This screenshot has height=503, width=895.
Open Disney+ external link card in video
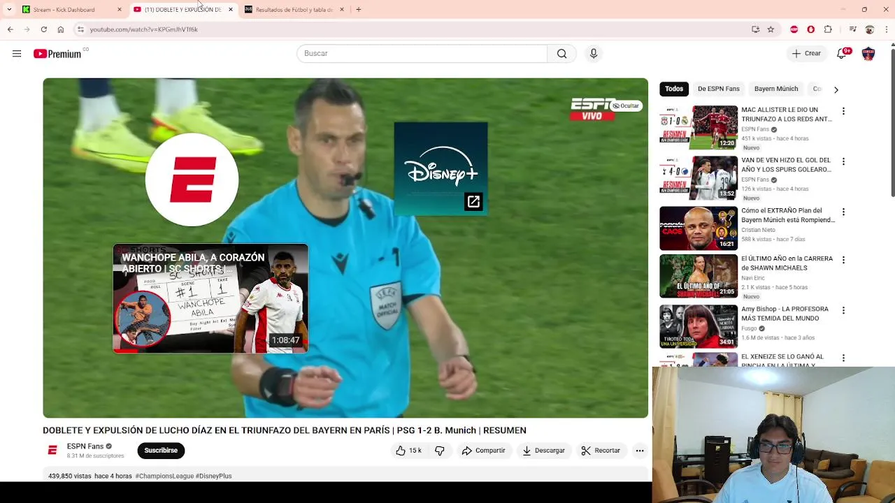[441, 168]
